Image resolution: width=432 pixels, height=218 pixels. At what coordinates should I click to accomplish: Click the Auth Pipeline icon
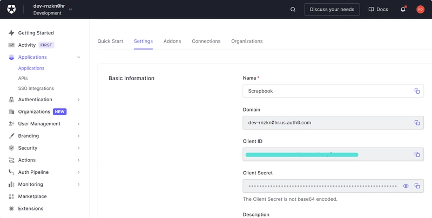coord(11,172)
